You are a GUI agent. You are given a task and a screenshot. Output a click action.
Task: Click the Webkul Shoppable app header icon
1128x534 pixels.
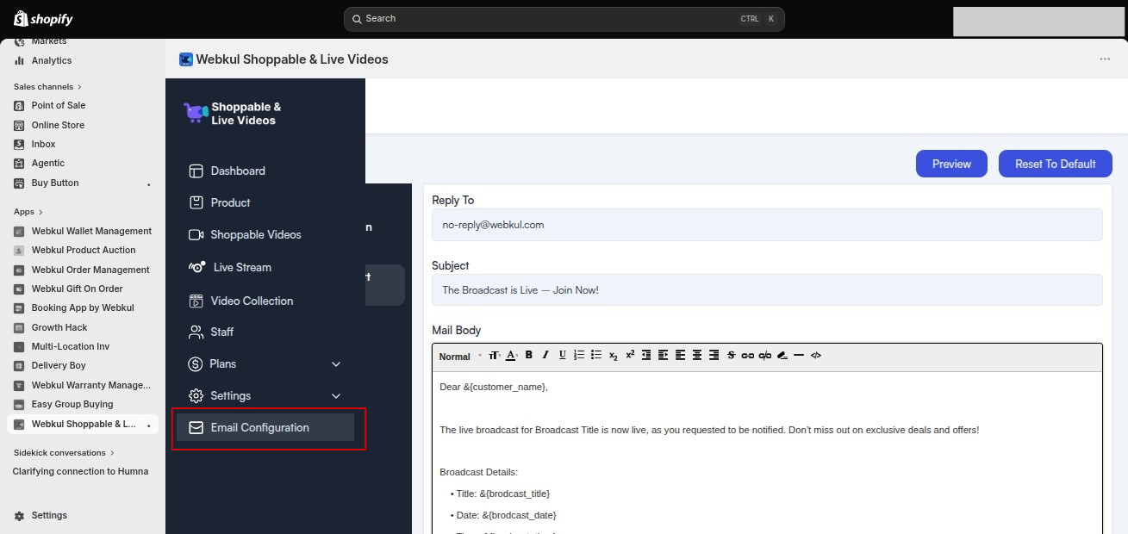pyautogui.click(x=185, y=59)
